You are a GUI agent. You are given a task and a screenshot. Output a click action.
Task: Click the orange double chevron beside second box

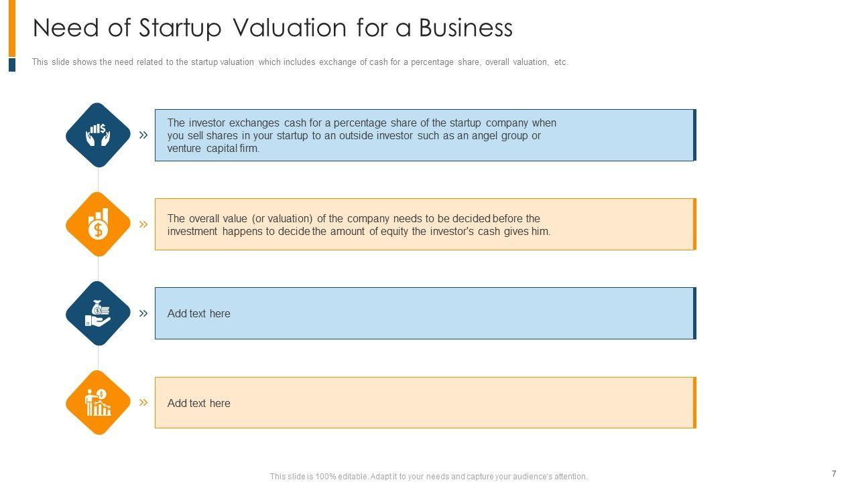click(x=143, y=224)
